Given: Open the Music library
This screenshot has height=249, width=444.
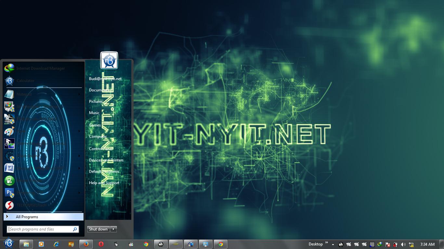Looking at the screenshot, I should click(94, 113).
